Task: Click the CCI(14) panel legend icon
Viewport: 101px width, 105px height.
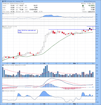Action: click(3, 91)
